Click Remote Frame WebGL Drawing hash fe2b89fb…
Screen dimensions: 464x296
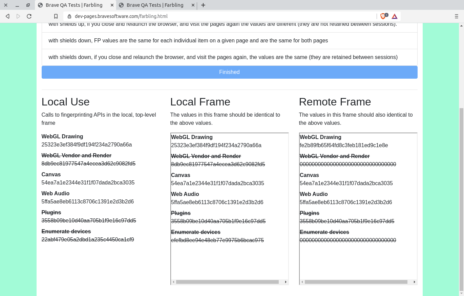(x=344, y=145)
